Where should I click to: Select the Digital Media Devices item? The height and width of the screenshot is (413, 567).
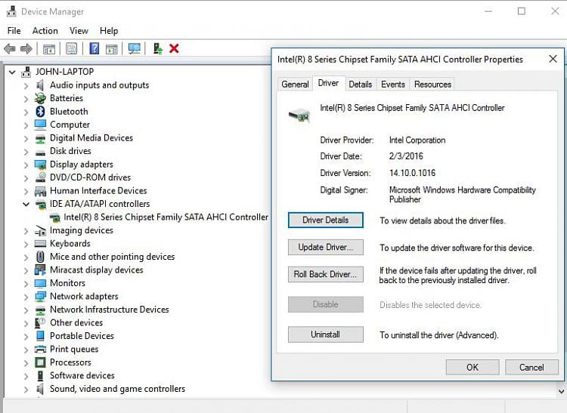pyautogui.click(x=91, y=138)
